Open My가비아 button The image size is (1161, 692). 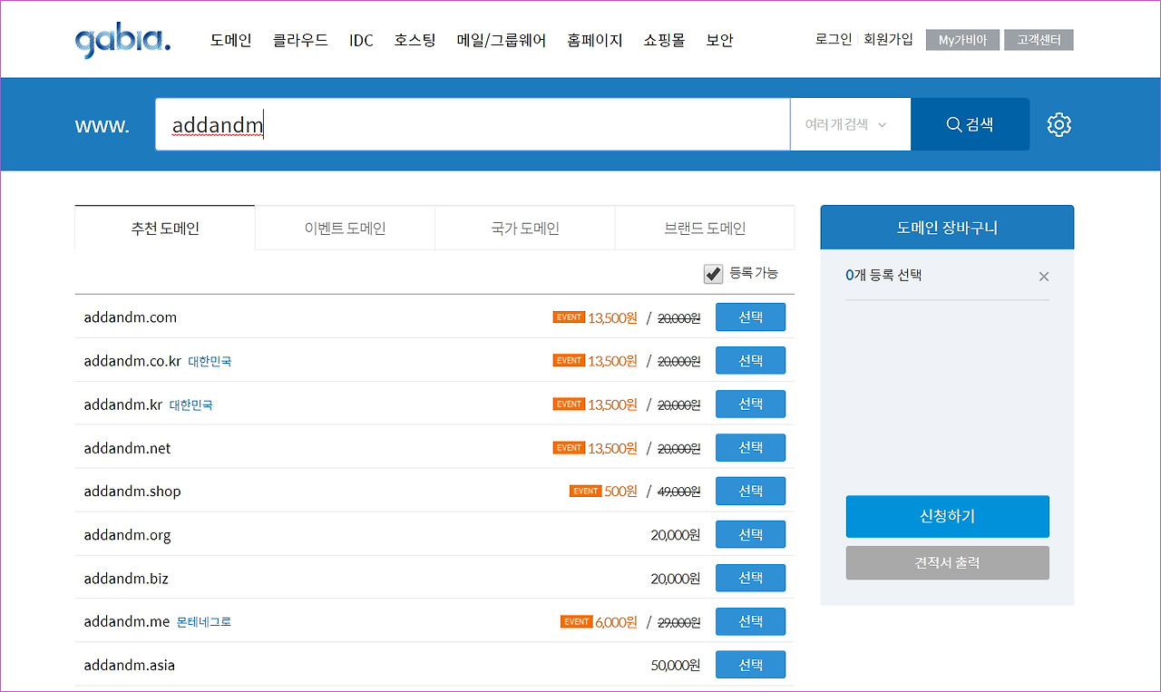(962, 40)
